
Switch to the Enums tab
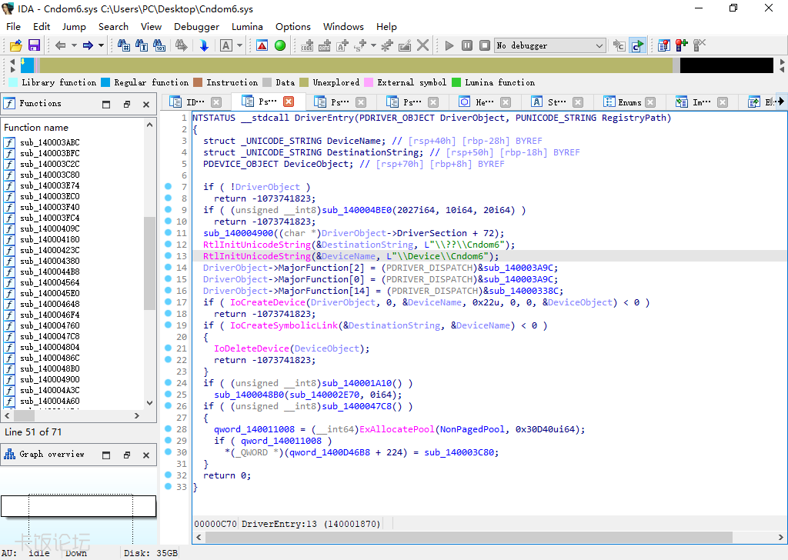coord(629,102)
